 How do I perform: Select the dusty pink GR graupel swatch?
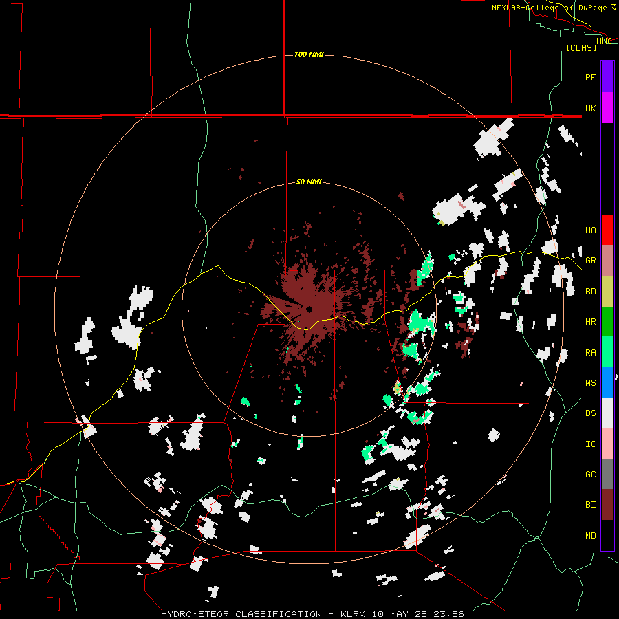pos(607,260)
